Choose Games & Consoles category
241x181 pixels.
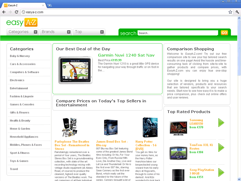[x=22, y=105]
